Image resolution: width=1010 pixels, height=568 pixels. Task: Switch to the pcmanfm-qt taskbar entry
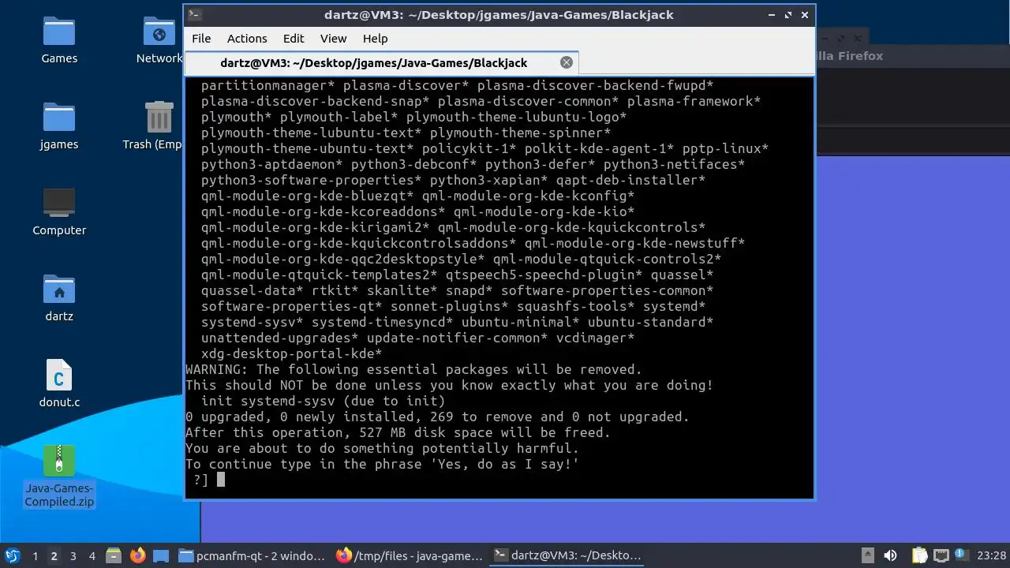coord(252,555)
